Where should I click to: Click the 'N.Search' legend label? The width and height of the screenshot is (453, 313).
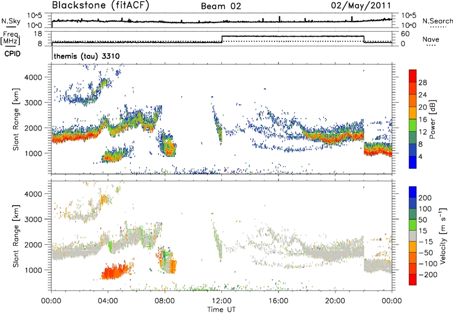point(438,21)
